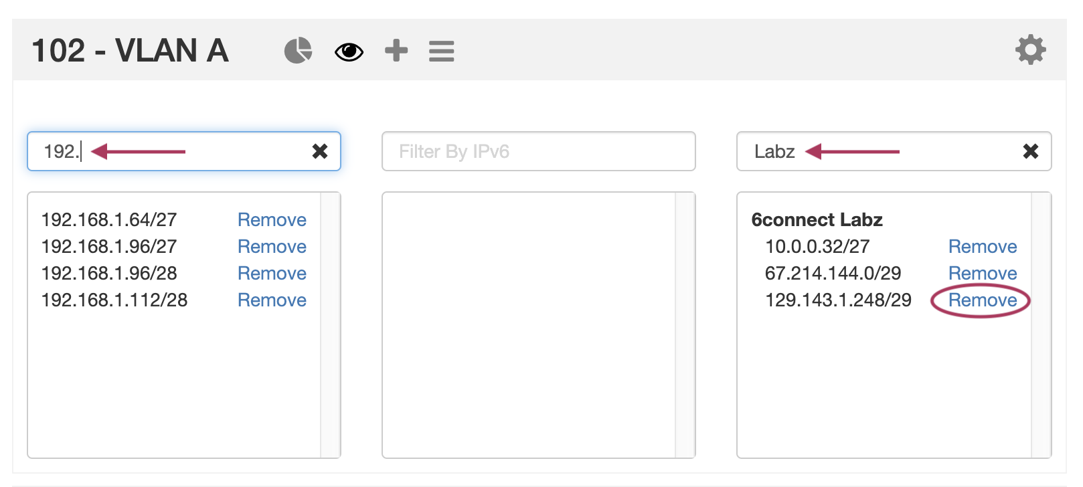The width and height of the screenshot is (1083, 487).
Task: Clear the IPv4 filter with X icon
Action: click(x=320, y=152)
